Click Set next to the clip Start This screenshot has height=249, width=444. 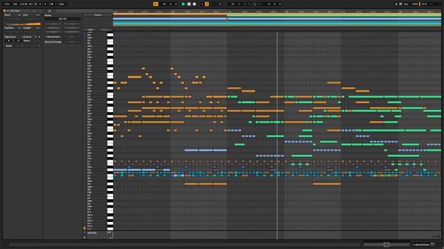click(x=19, y=15)
